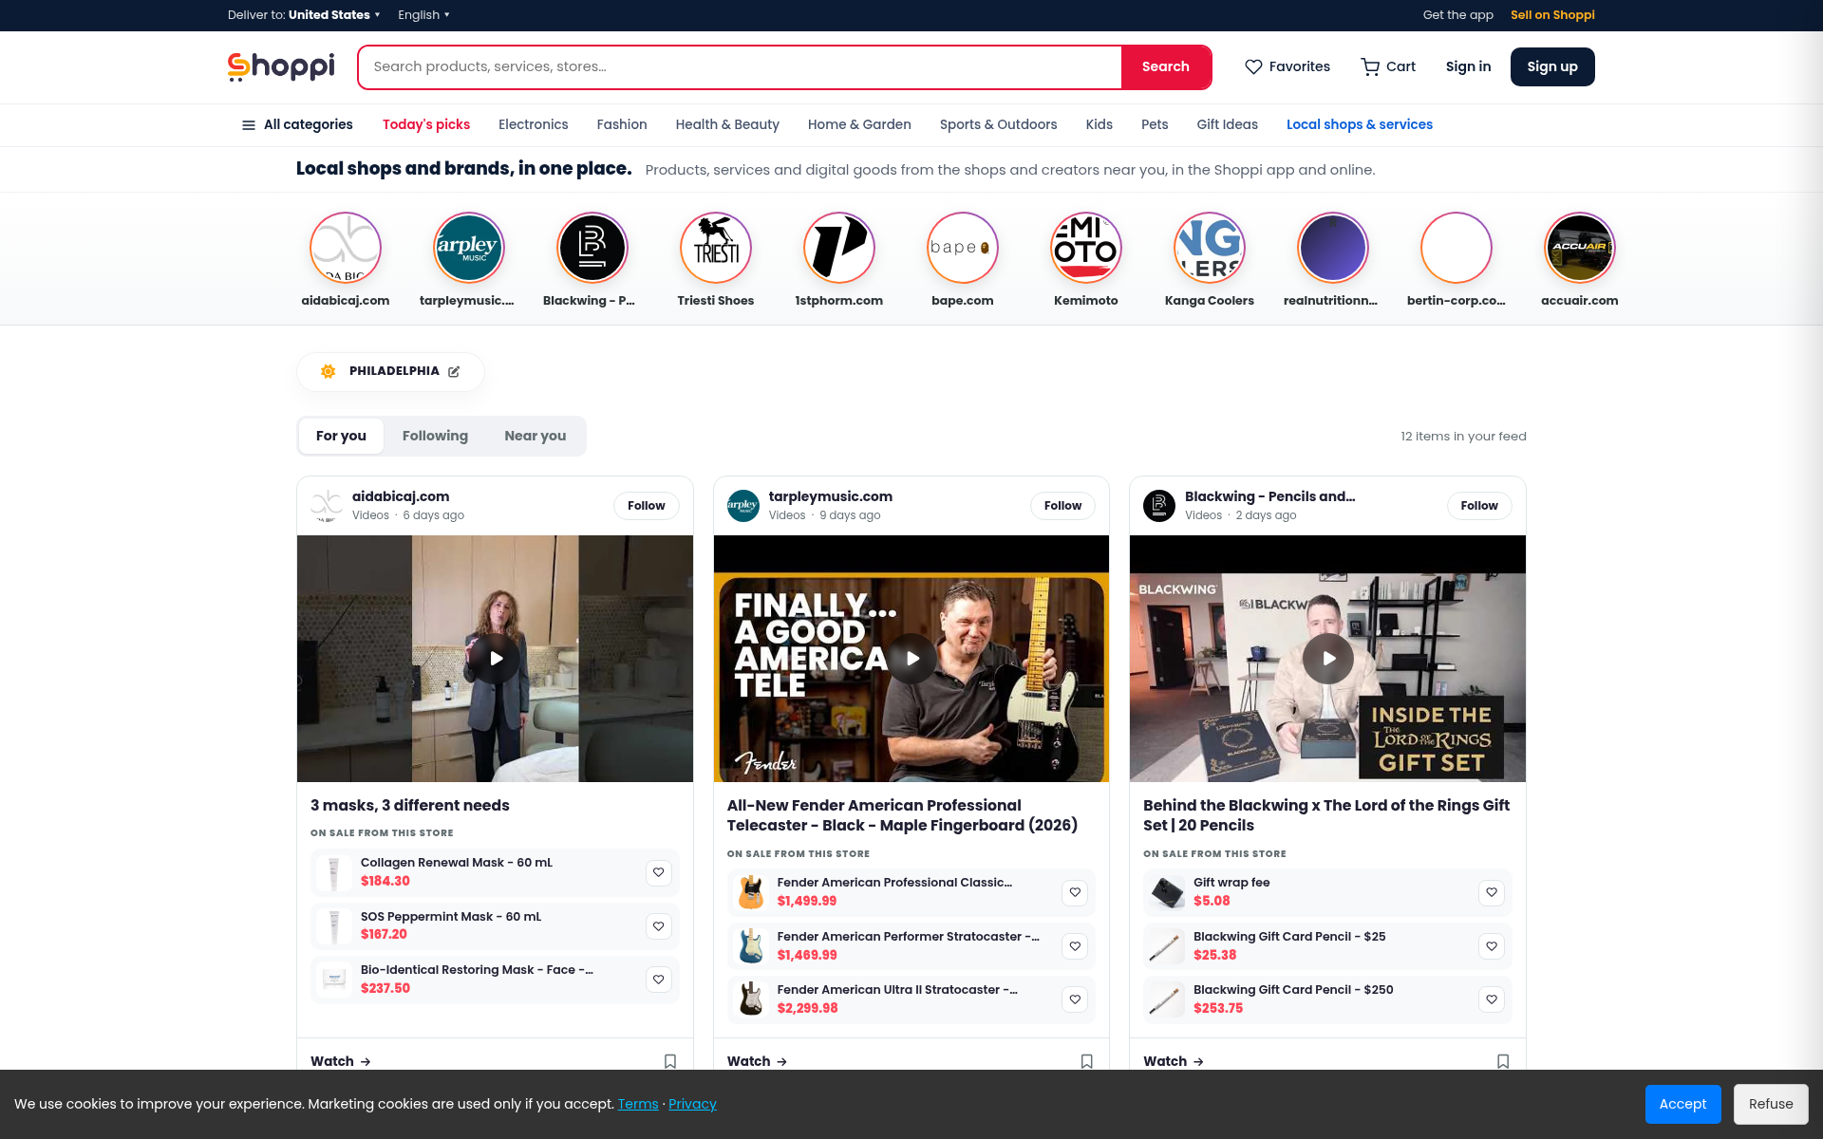Favorite the Collagen Renewal Mask

(x=659, y=872)
